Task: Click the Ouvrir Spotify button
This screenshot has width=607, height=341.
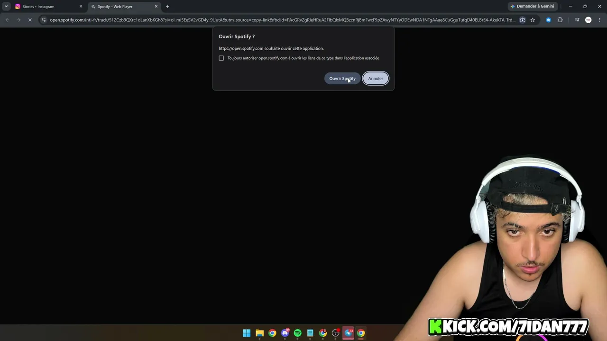Action: tap(342, 79)
